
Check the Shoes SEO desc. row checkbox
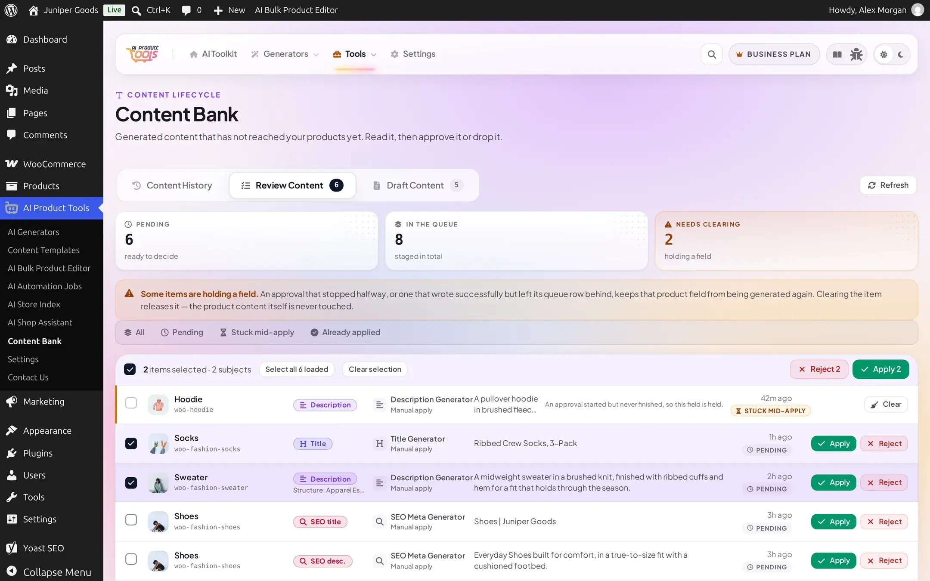click(x=131, y=559)
